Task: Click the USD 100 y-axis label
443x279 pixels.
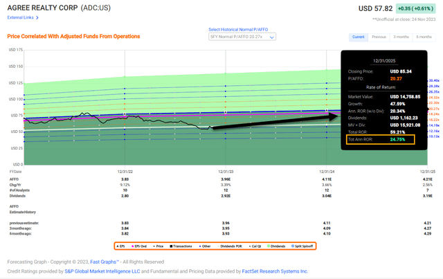Action: pos(16,99)
